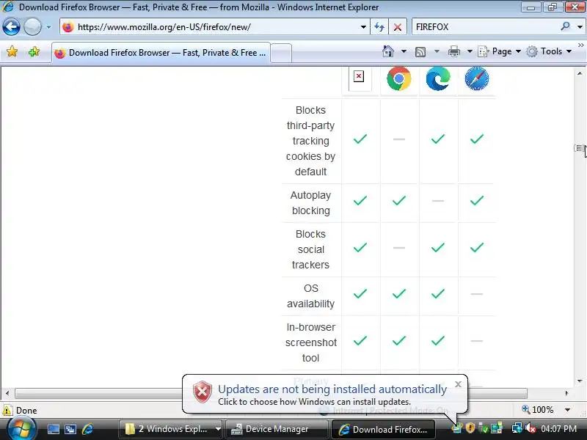The image size is (587, 440).
Task: Click the vertical scrollbar down arrow
Action: coord(580,381)
